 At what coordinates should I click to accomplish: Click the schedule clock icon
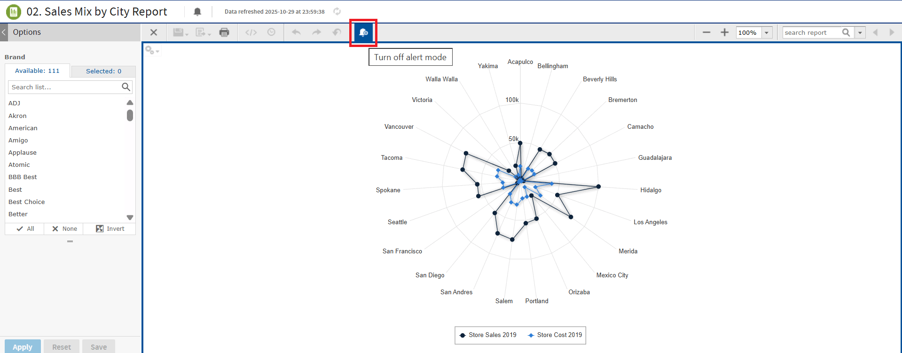271,32
